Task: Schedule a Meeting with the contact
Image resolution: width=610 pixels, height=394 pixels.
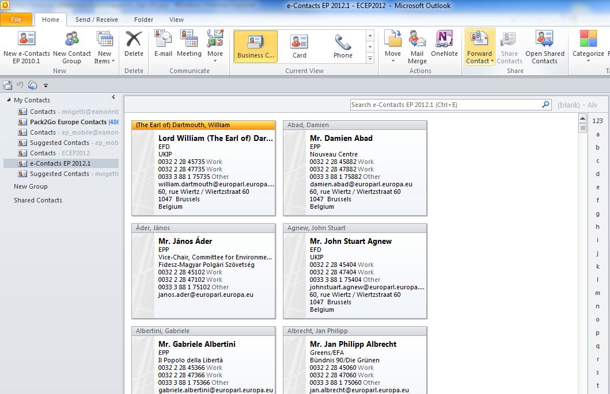Action: click(x=189, y=44)
